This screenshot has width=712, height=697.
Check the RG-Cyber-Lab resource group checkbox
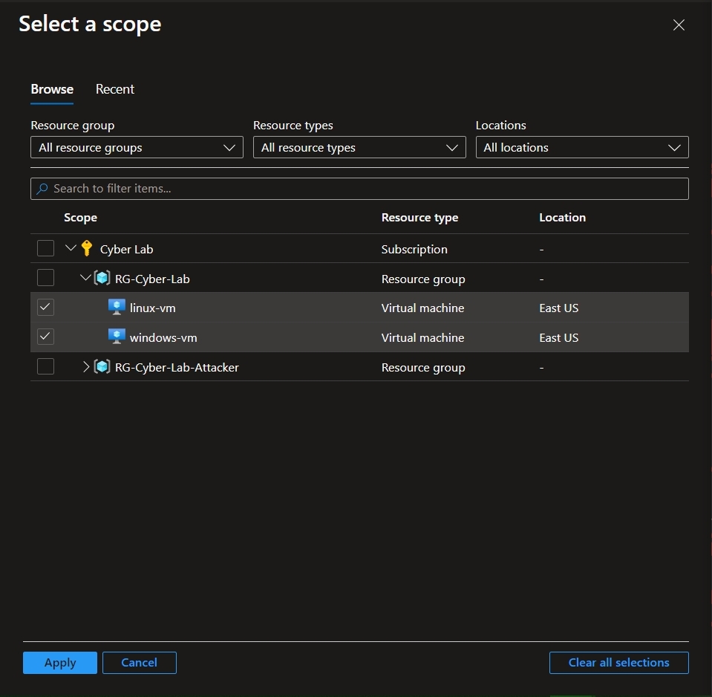pyautogui.click(x=46, y=278)
